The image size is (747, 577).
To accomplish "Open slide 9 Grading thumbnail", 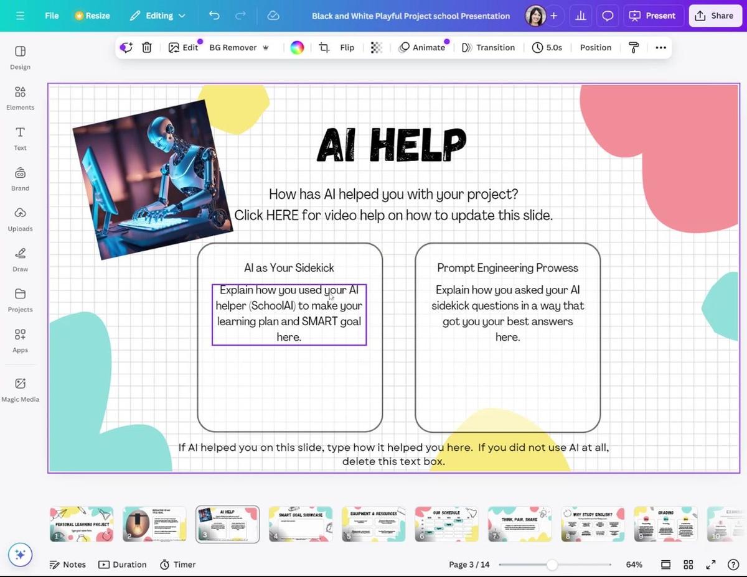I will pos(665,524).
